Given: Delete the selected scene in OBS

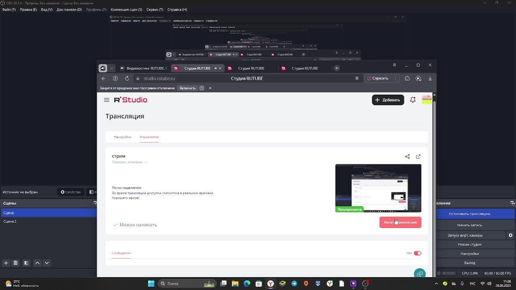Looking at the screenshot, I should coord(15,263).
